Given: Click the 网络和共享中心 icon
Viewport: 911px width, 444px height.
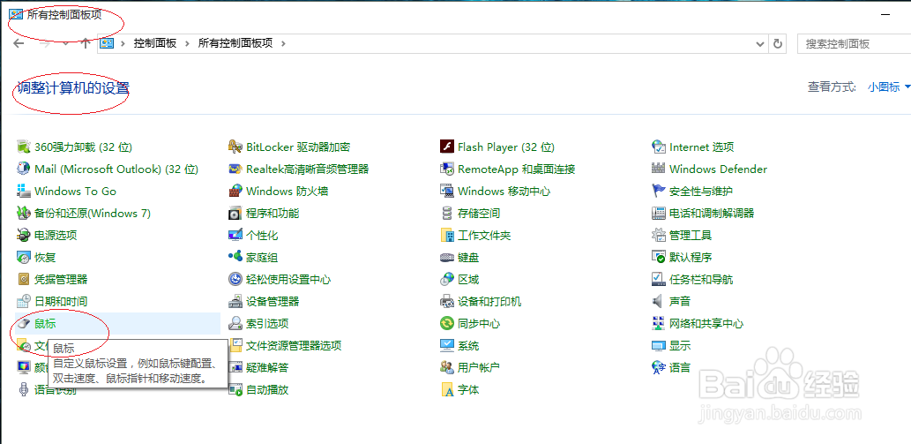Looking at the screenshot, I should click(x=658, y=324).
